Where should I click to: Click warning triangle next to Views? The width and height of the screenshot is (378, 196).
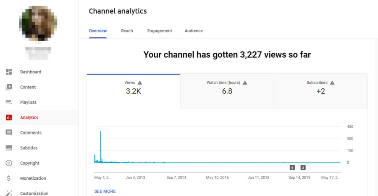pyautogui.click(x=140, y=83)
